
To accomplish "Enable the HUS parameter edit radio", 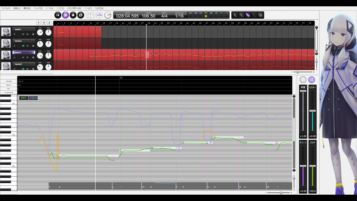I will [x=227, y=16].
